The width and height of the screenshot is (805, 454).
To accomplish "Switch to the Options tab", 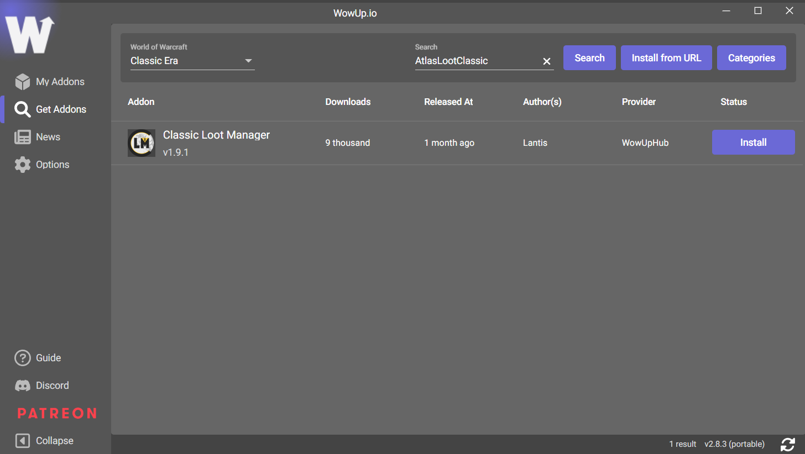I will click(x=53, y=164).
